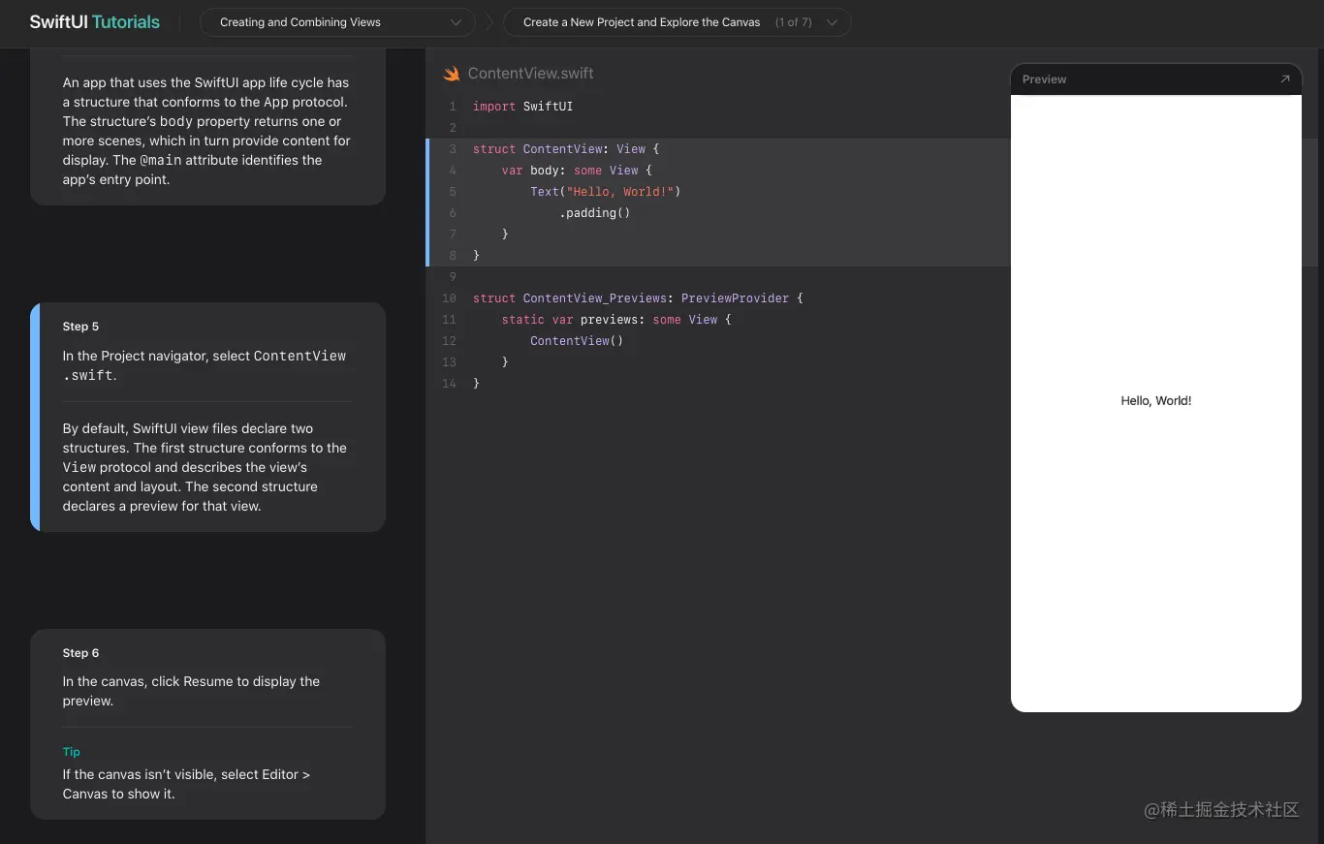The width and height of the screenshot is (1324, 844).
Task: Click the 'If the canvas isn't visible' tip text
Action: tap(186, 784)
